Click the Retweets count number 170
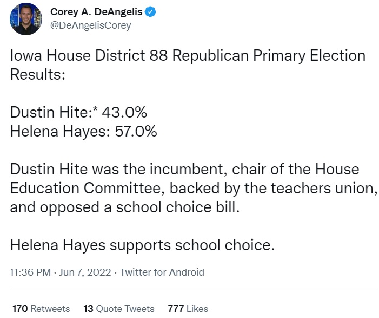Screen dimensions: 379x318 pos(21,309)
